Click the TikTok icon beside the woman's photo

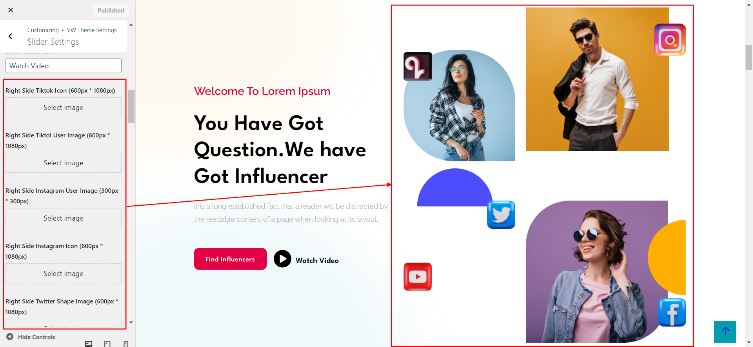(x=418, y=66)
